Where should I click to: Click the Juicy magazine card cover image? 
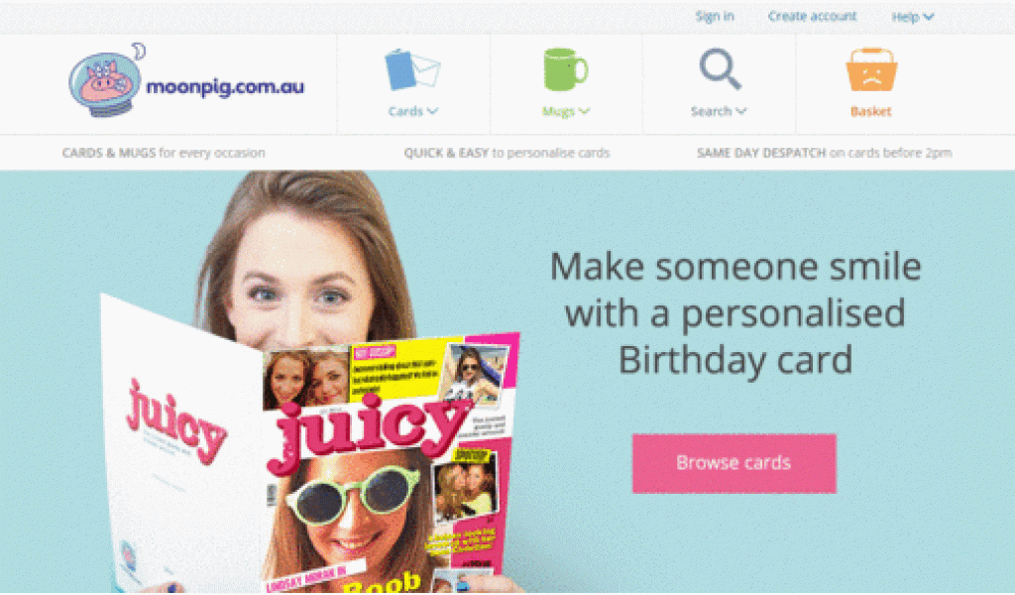point(389,463)
